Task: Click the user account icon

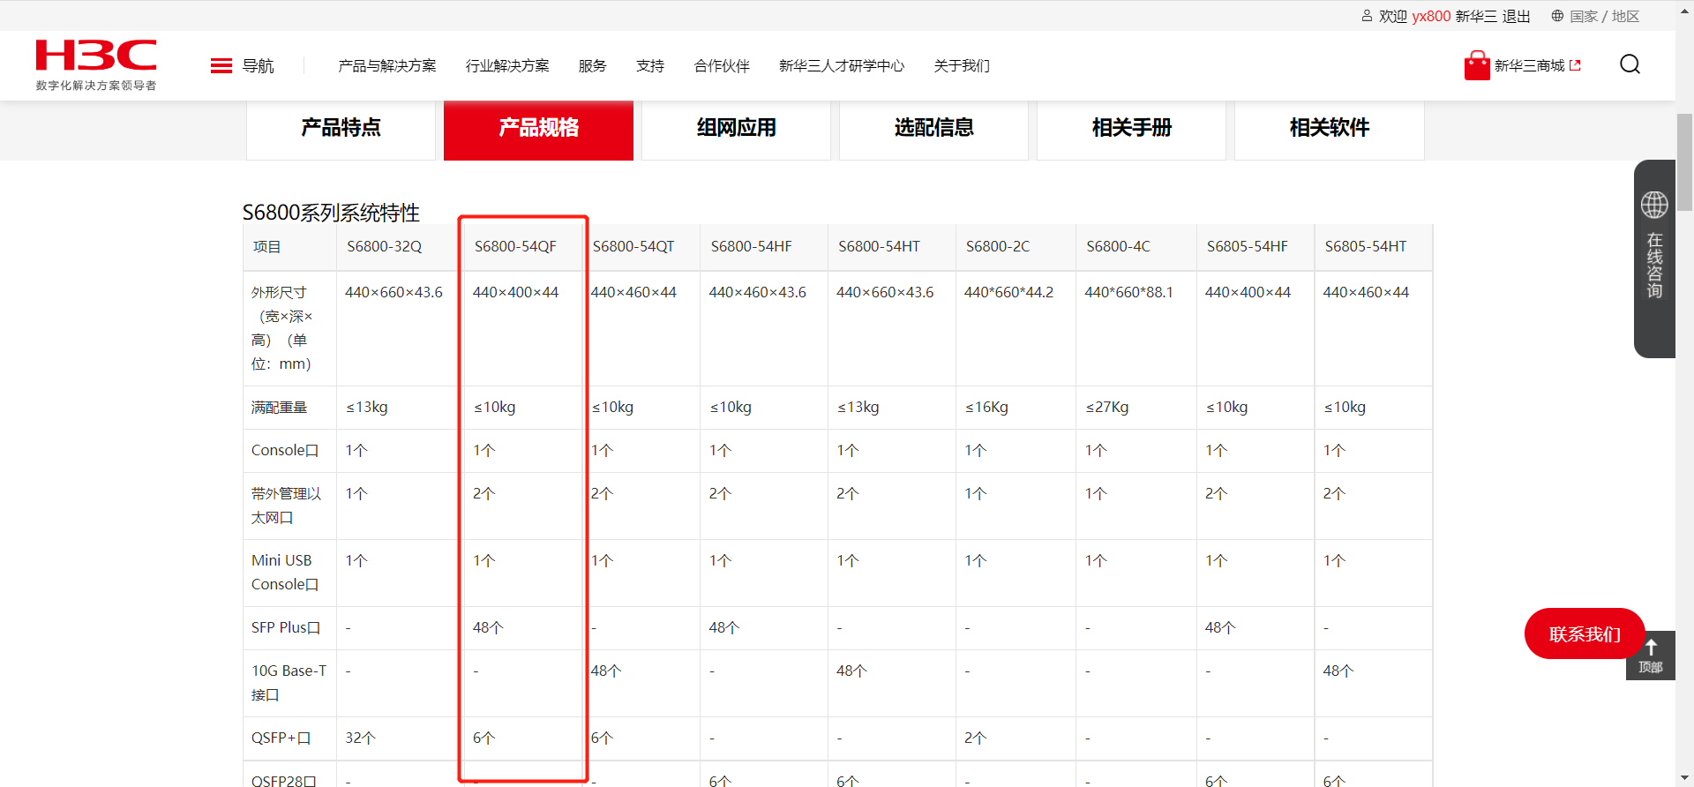Action: click(x=1367, y=16)
